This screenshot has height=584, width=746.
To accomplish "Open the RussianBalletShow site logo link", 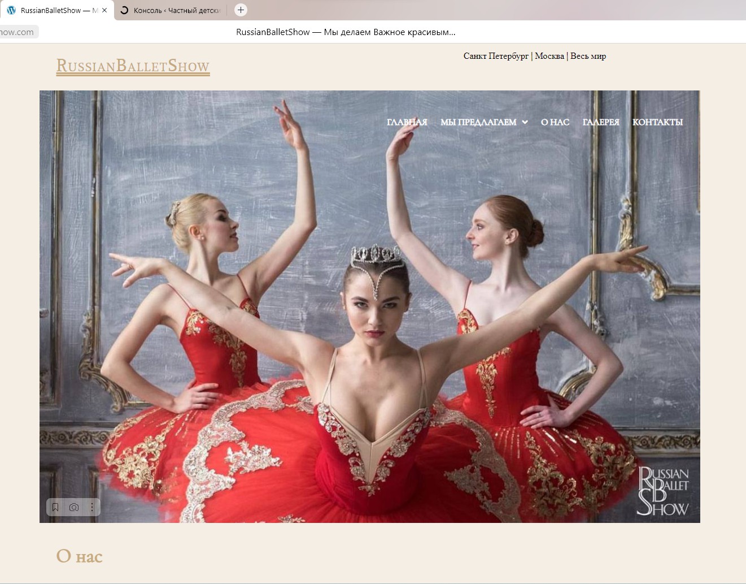I will [x=133, y=66].
